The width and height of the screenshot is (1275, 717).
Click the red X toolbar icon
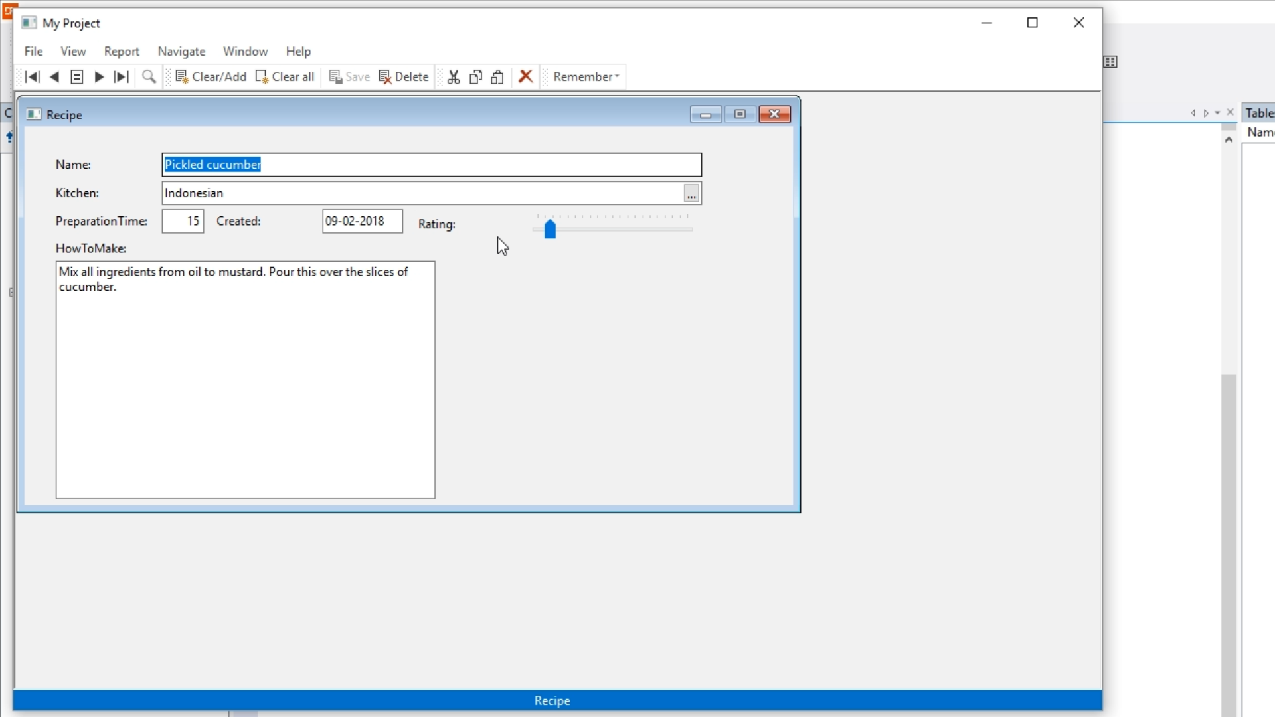point(525,76)
